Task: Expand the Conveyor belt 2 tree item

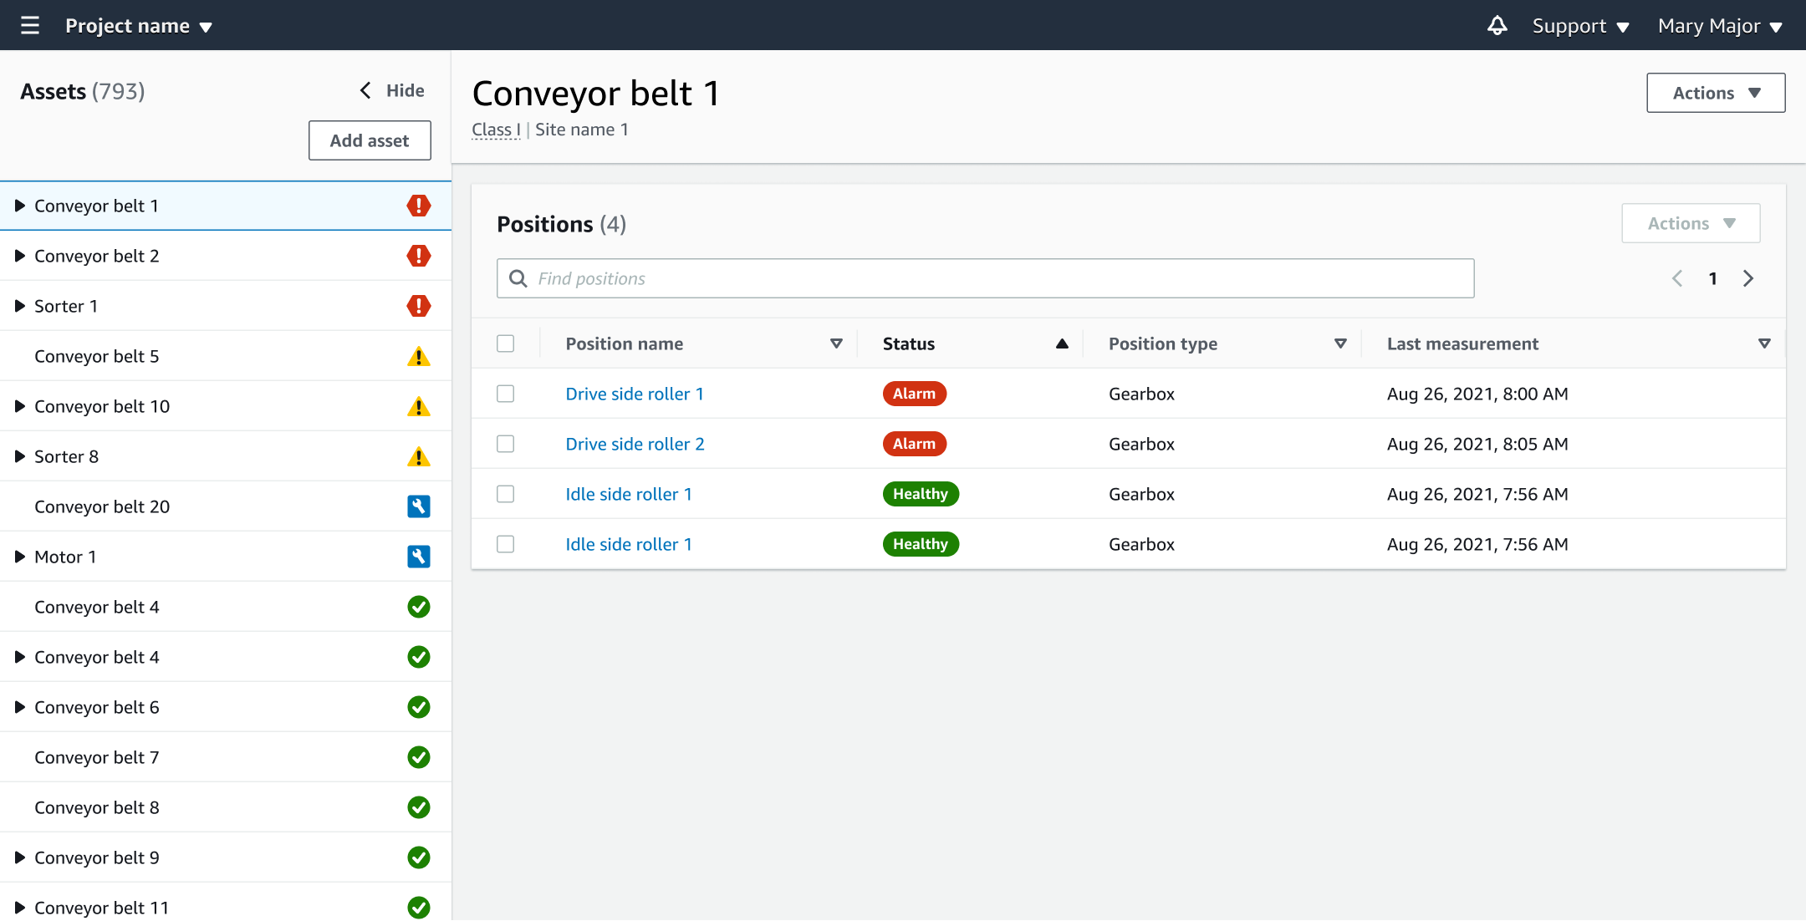Action: pos(19,256)
